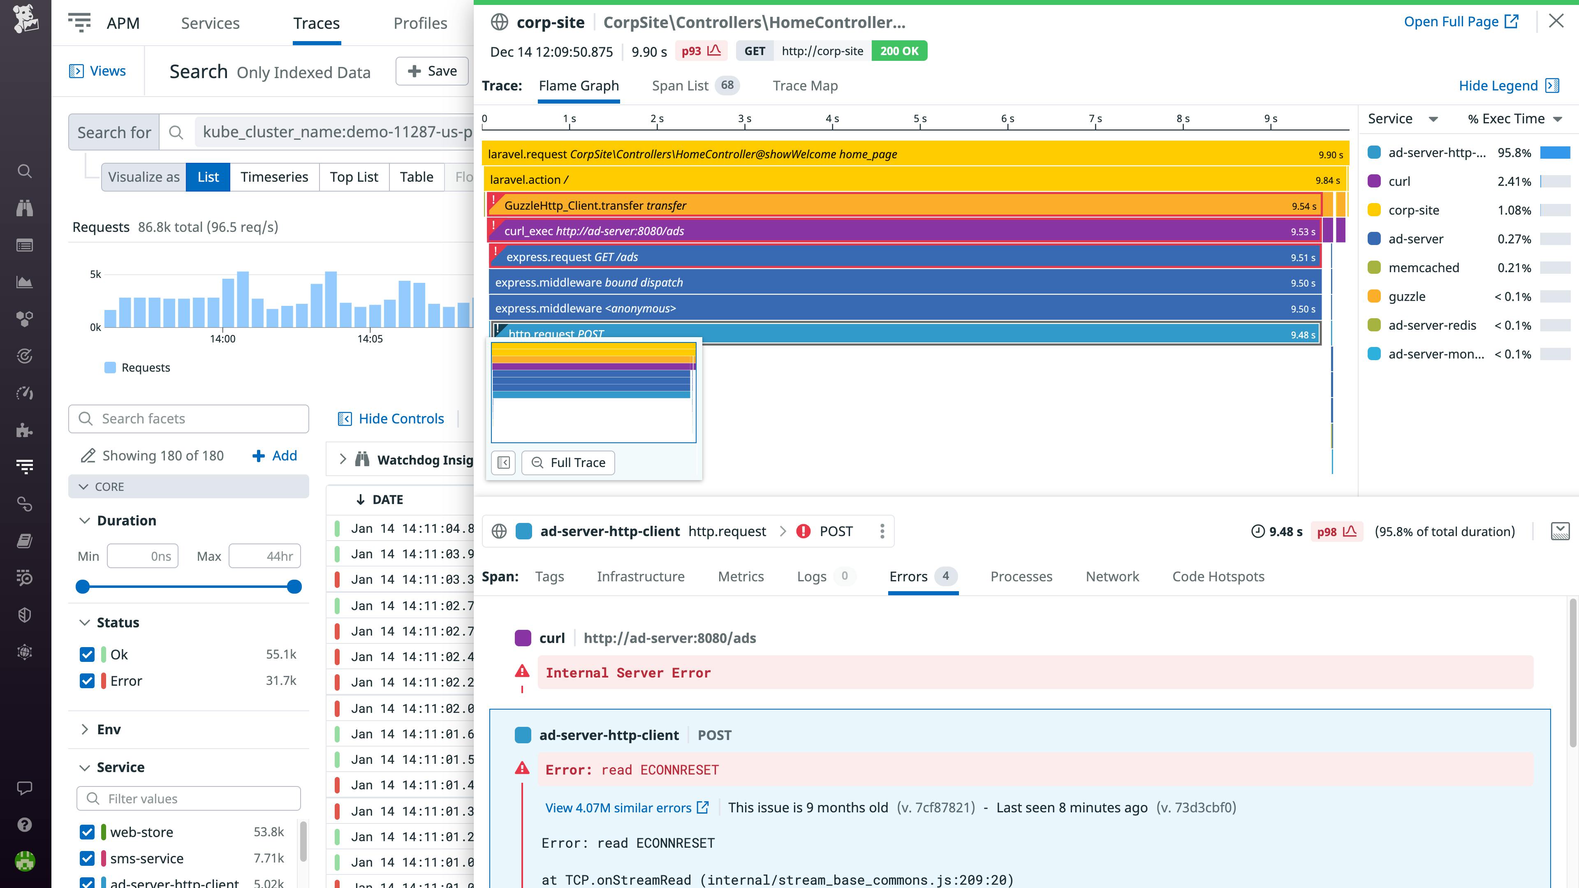
Task: Disable the web-store service filter
Action: click(x=87, y=832)
